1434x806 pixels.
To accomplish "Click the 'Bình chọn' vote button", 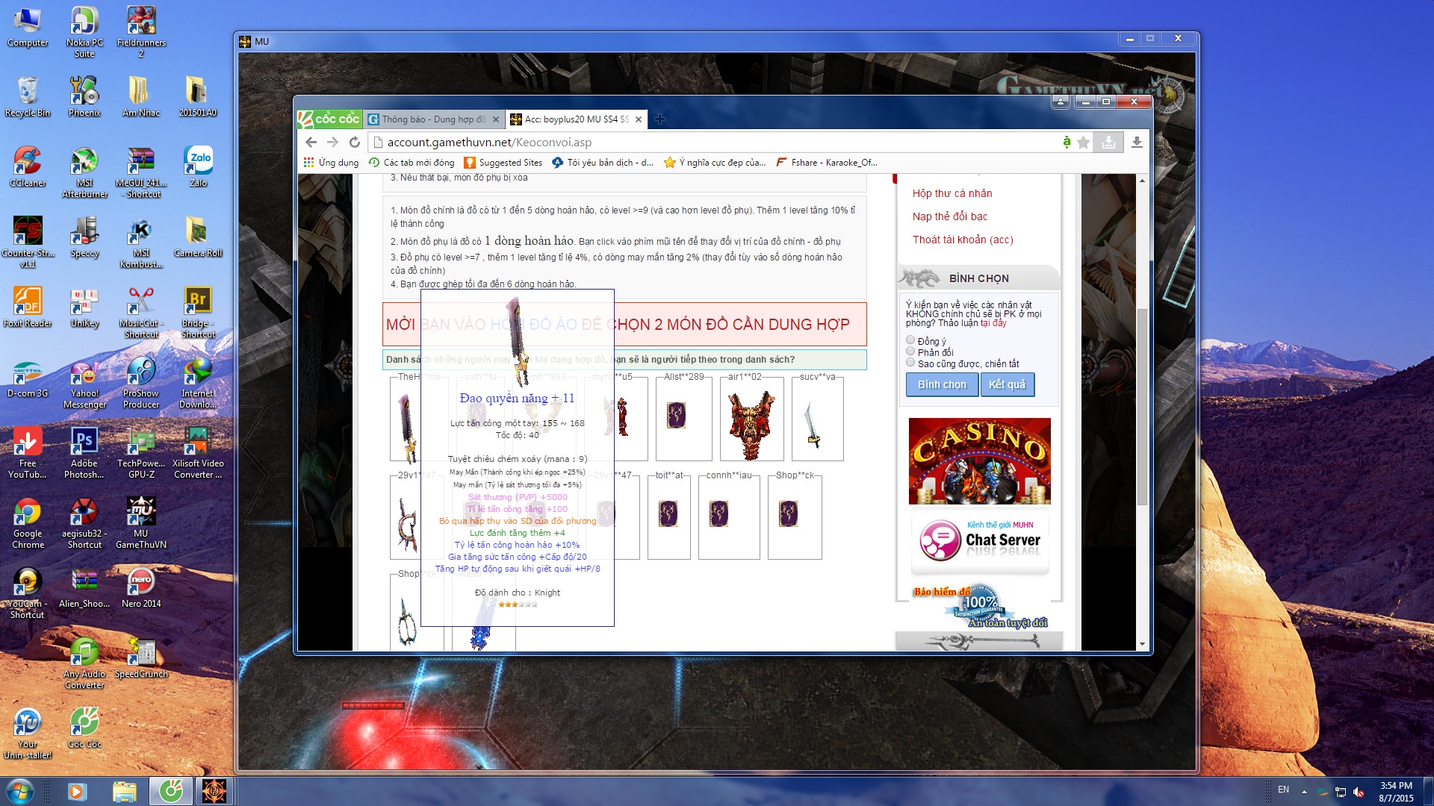I will 942,384.
